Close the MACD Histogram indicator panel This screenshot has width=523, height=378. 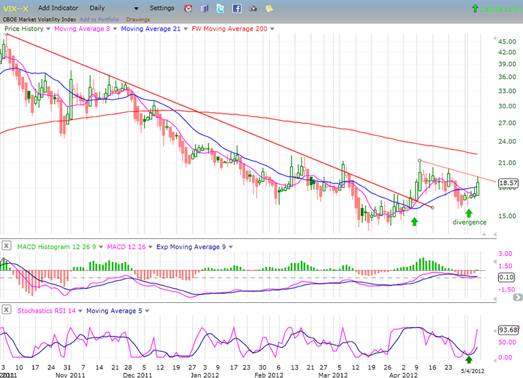(7, 245)
